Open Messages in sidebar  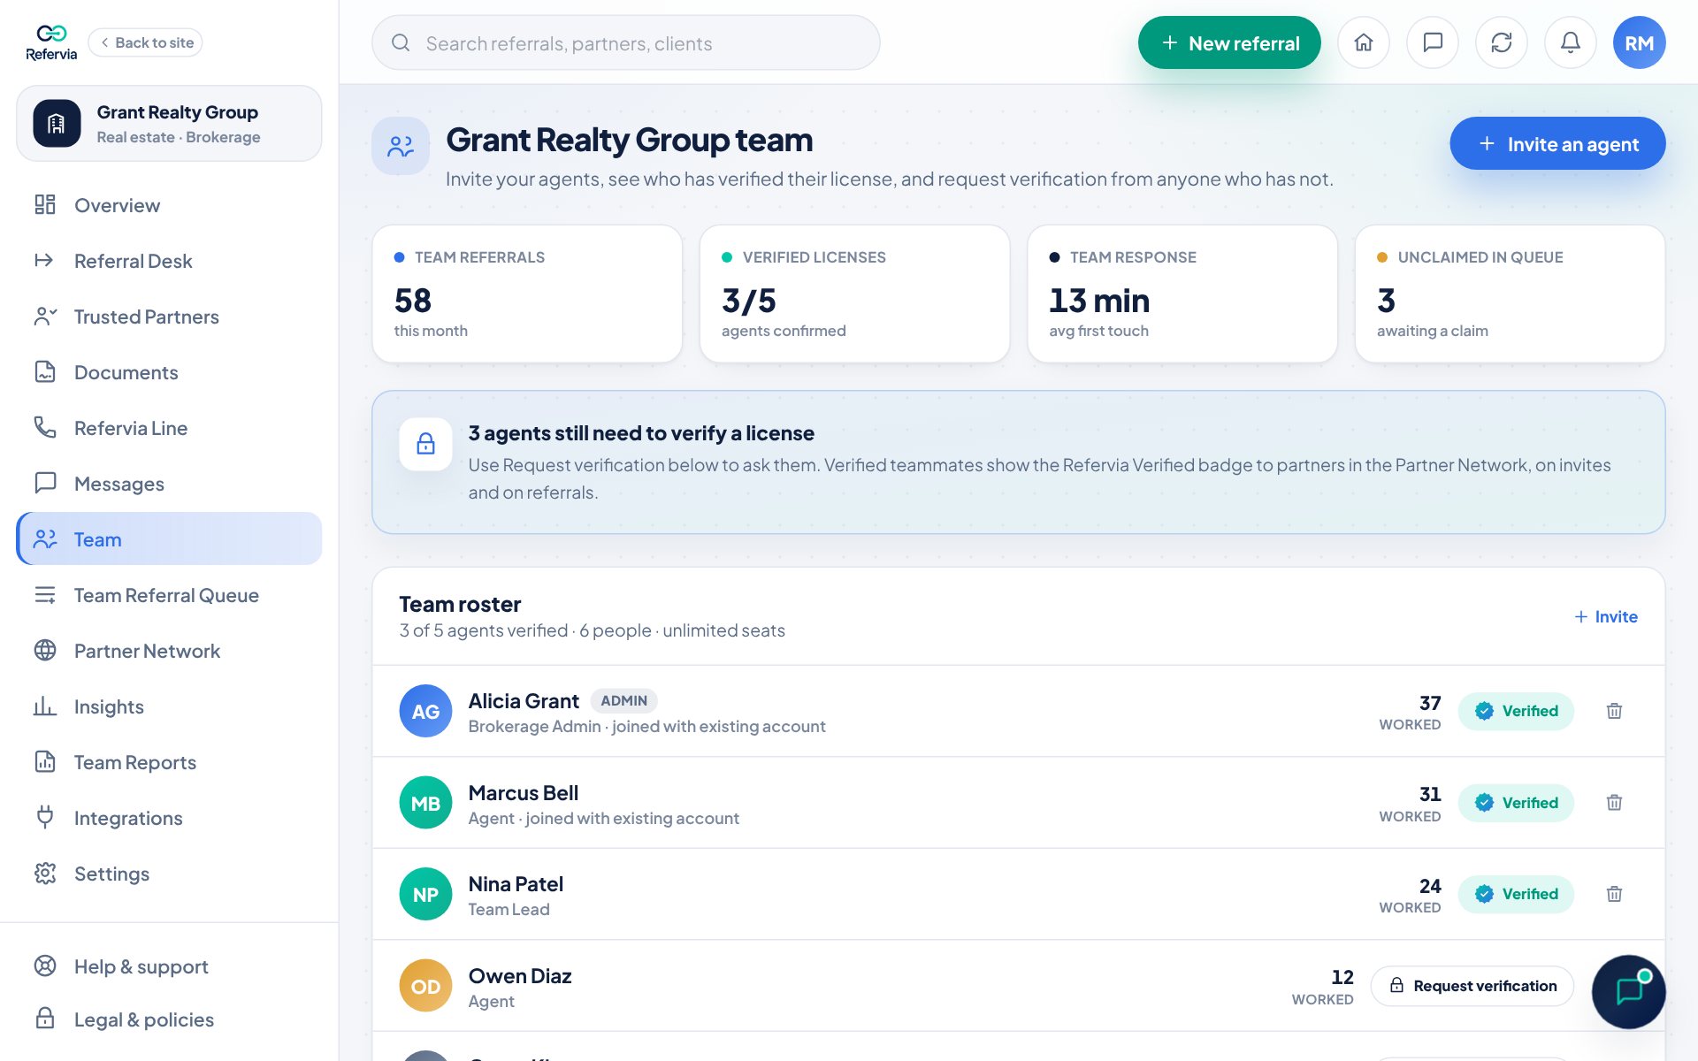169,484
